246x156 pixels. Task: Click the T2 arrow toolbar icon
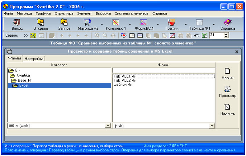click(196, 36)
